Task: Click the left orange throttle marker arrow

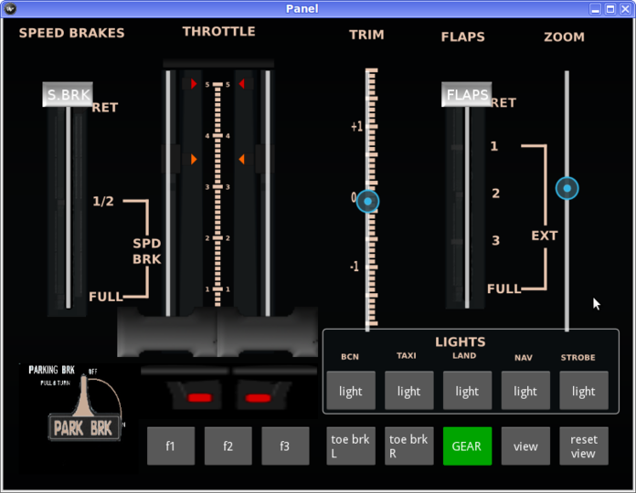Action: [194, 160]
